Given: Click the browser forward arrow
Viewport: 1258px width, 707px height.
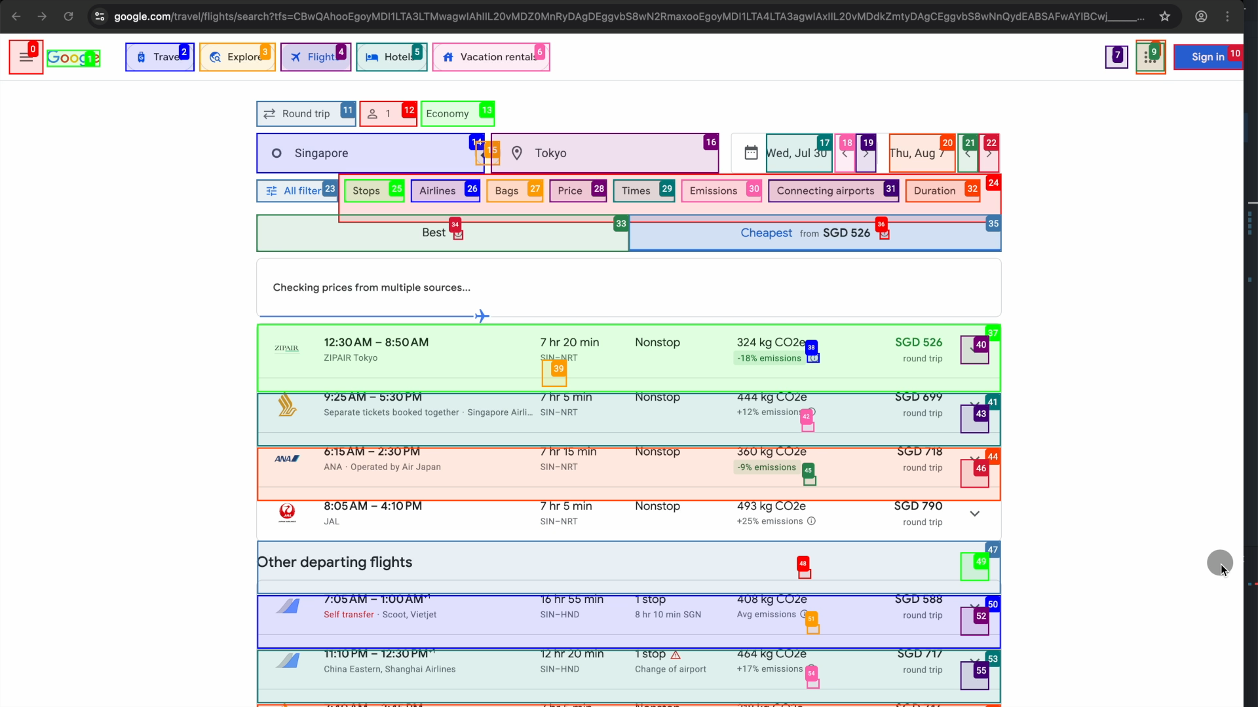Looking at the screenshot, I should pyautogui.click(x=42, y=16).
